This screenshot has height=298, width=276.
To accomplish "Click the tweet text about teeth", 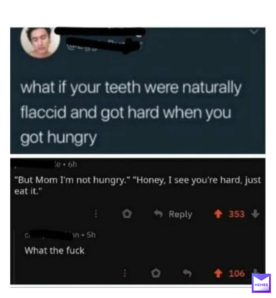I will pos(131,112).
